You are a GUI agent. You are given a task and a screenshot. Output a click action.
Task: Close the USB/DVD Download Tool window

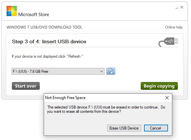(x=182, y=7)
